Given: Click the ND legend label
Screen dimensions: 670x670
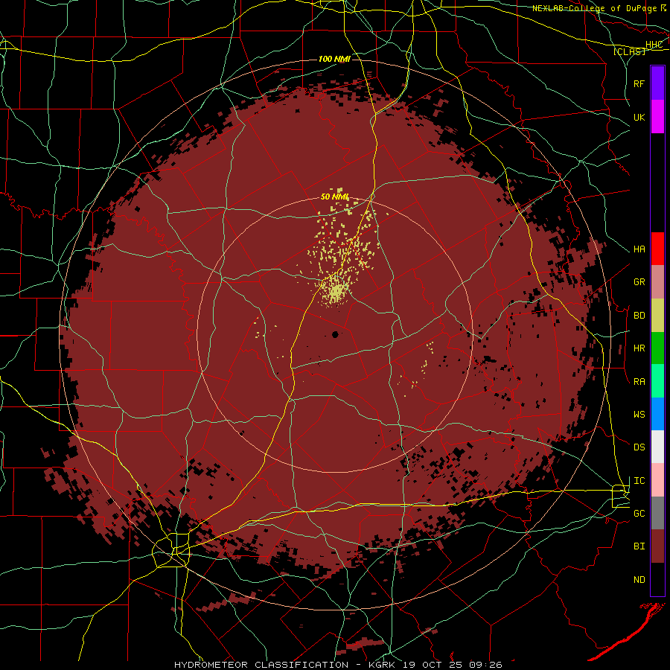Looking at the screenshot, I should (639, 580).
